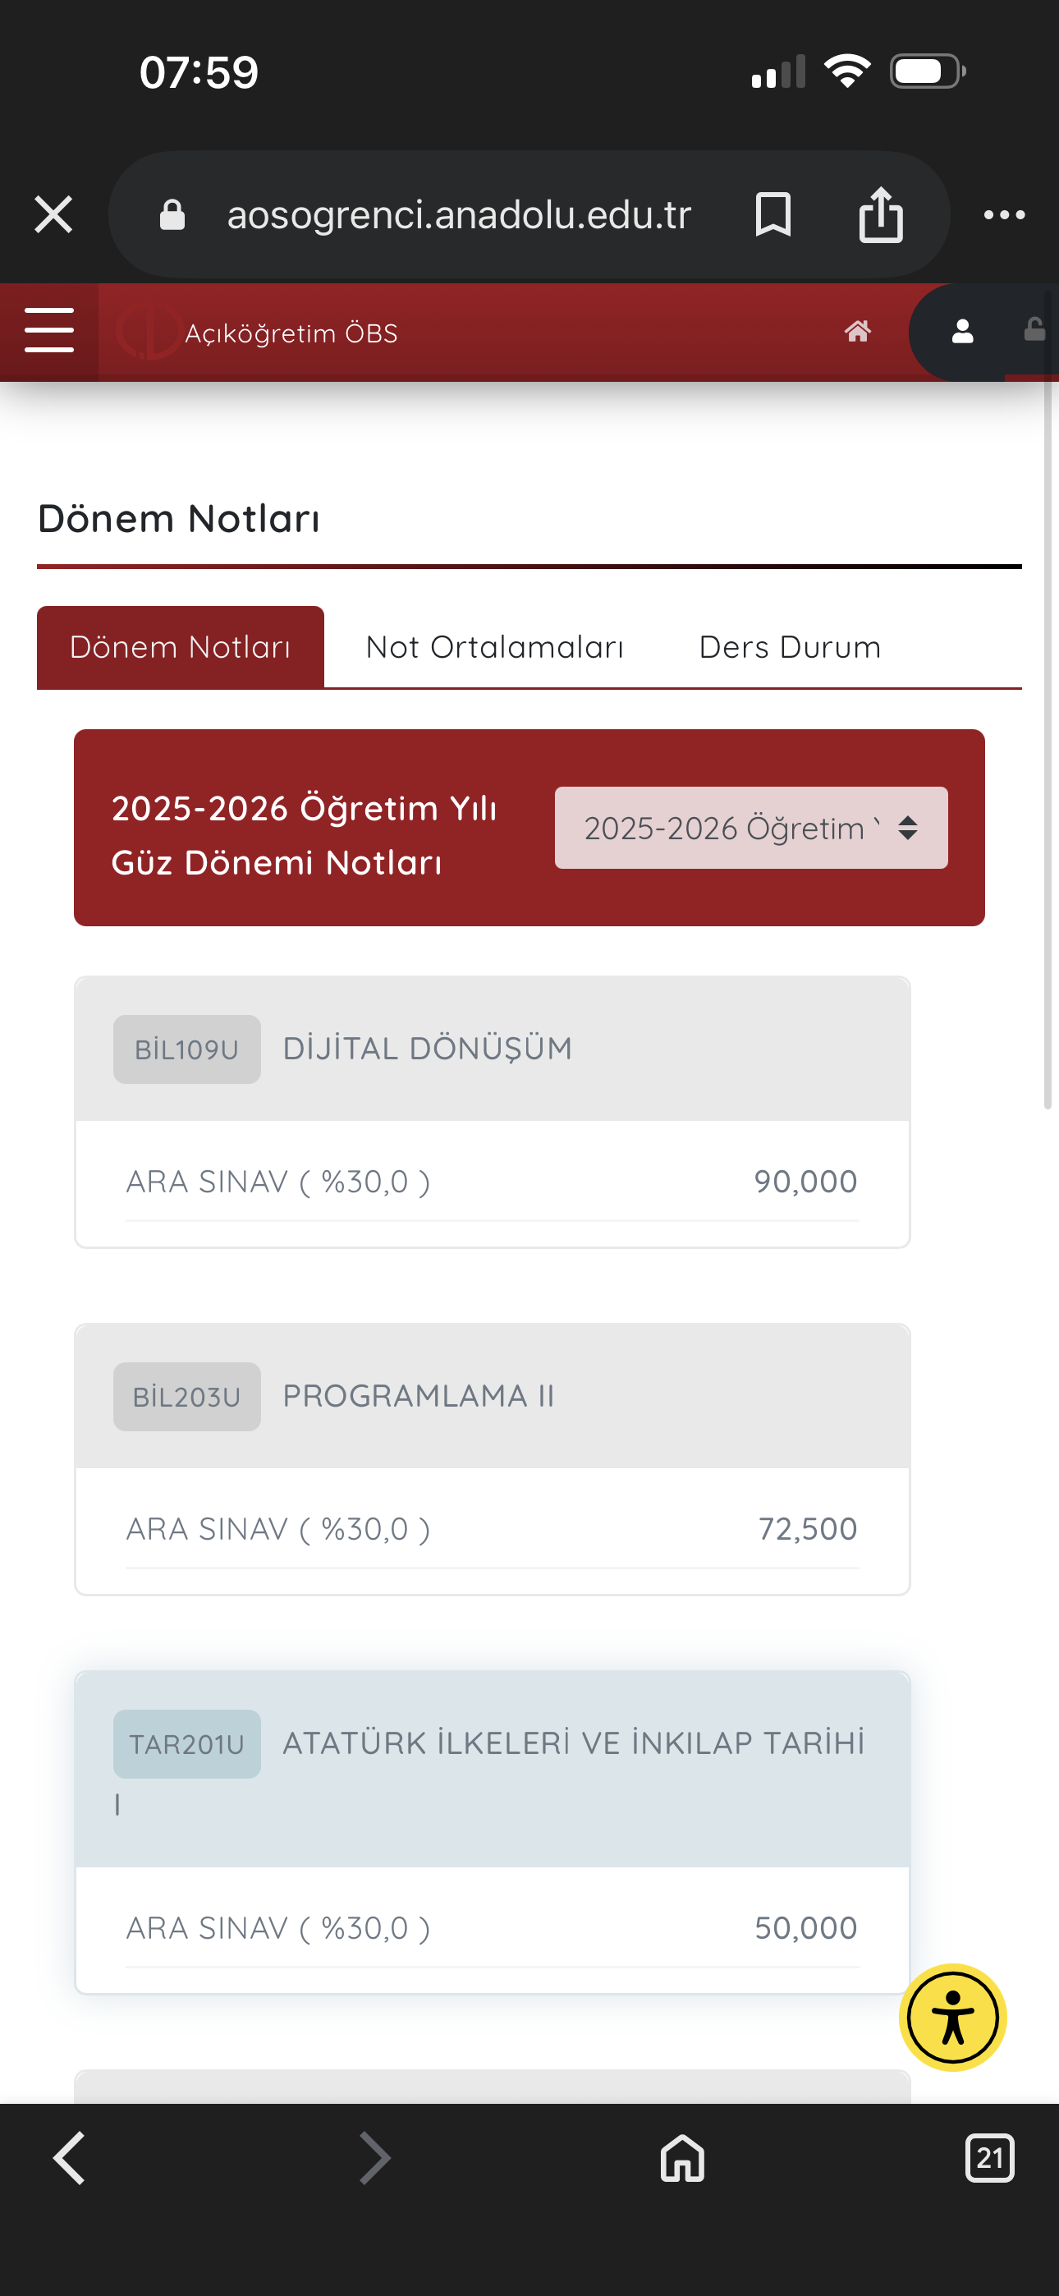Go to the ÖBS home icon
1059x2296 pixels.
pyautogui.click(x=858, y=332)
